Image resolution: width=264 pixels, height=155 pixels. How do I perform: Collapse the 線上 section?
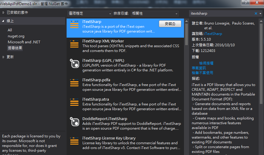3,21
